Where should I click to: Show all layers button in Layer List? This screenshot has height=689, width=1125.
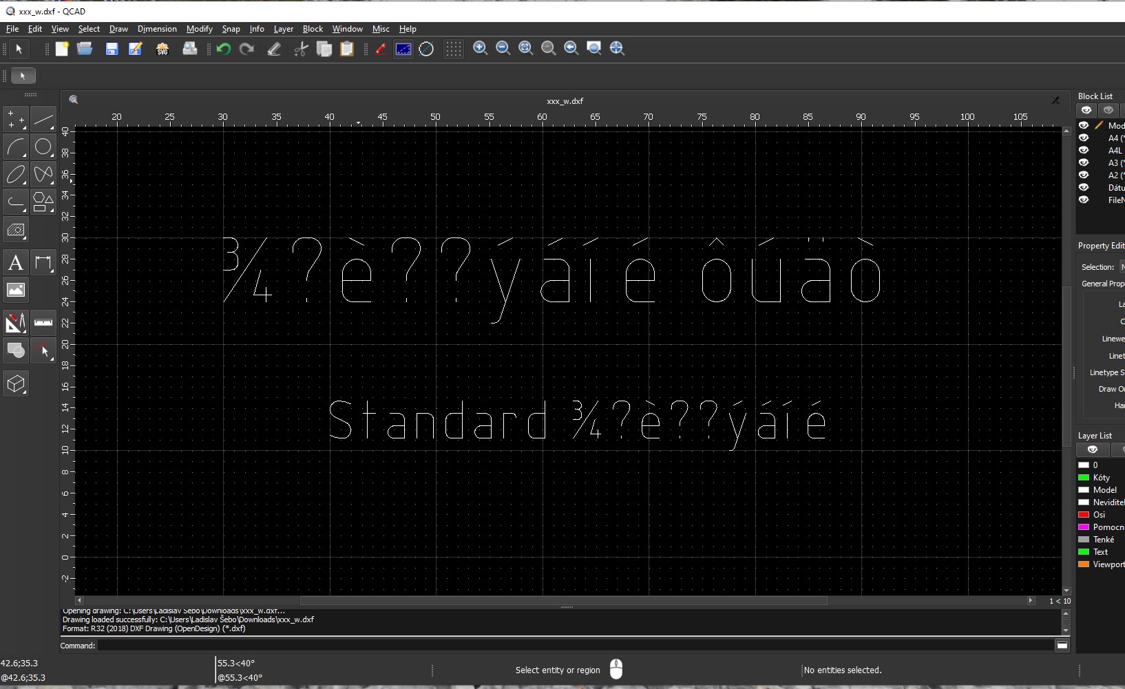coord(1092,449)
